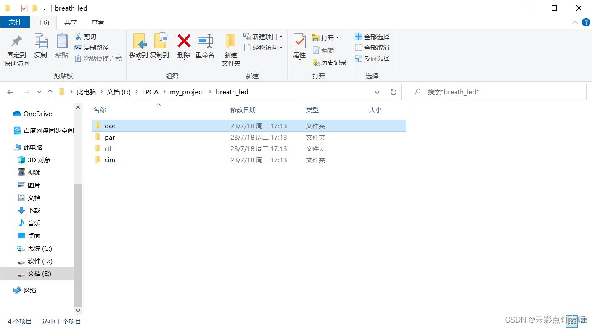Screen dimensions: 592x328
Task: Select the sim folder
Action: coord(249,160)
